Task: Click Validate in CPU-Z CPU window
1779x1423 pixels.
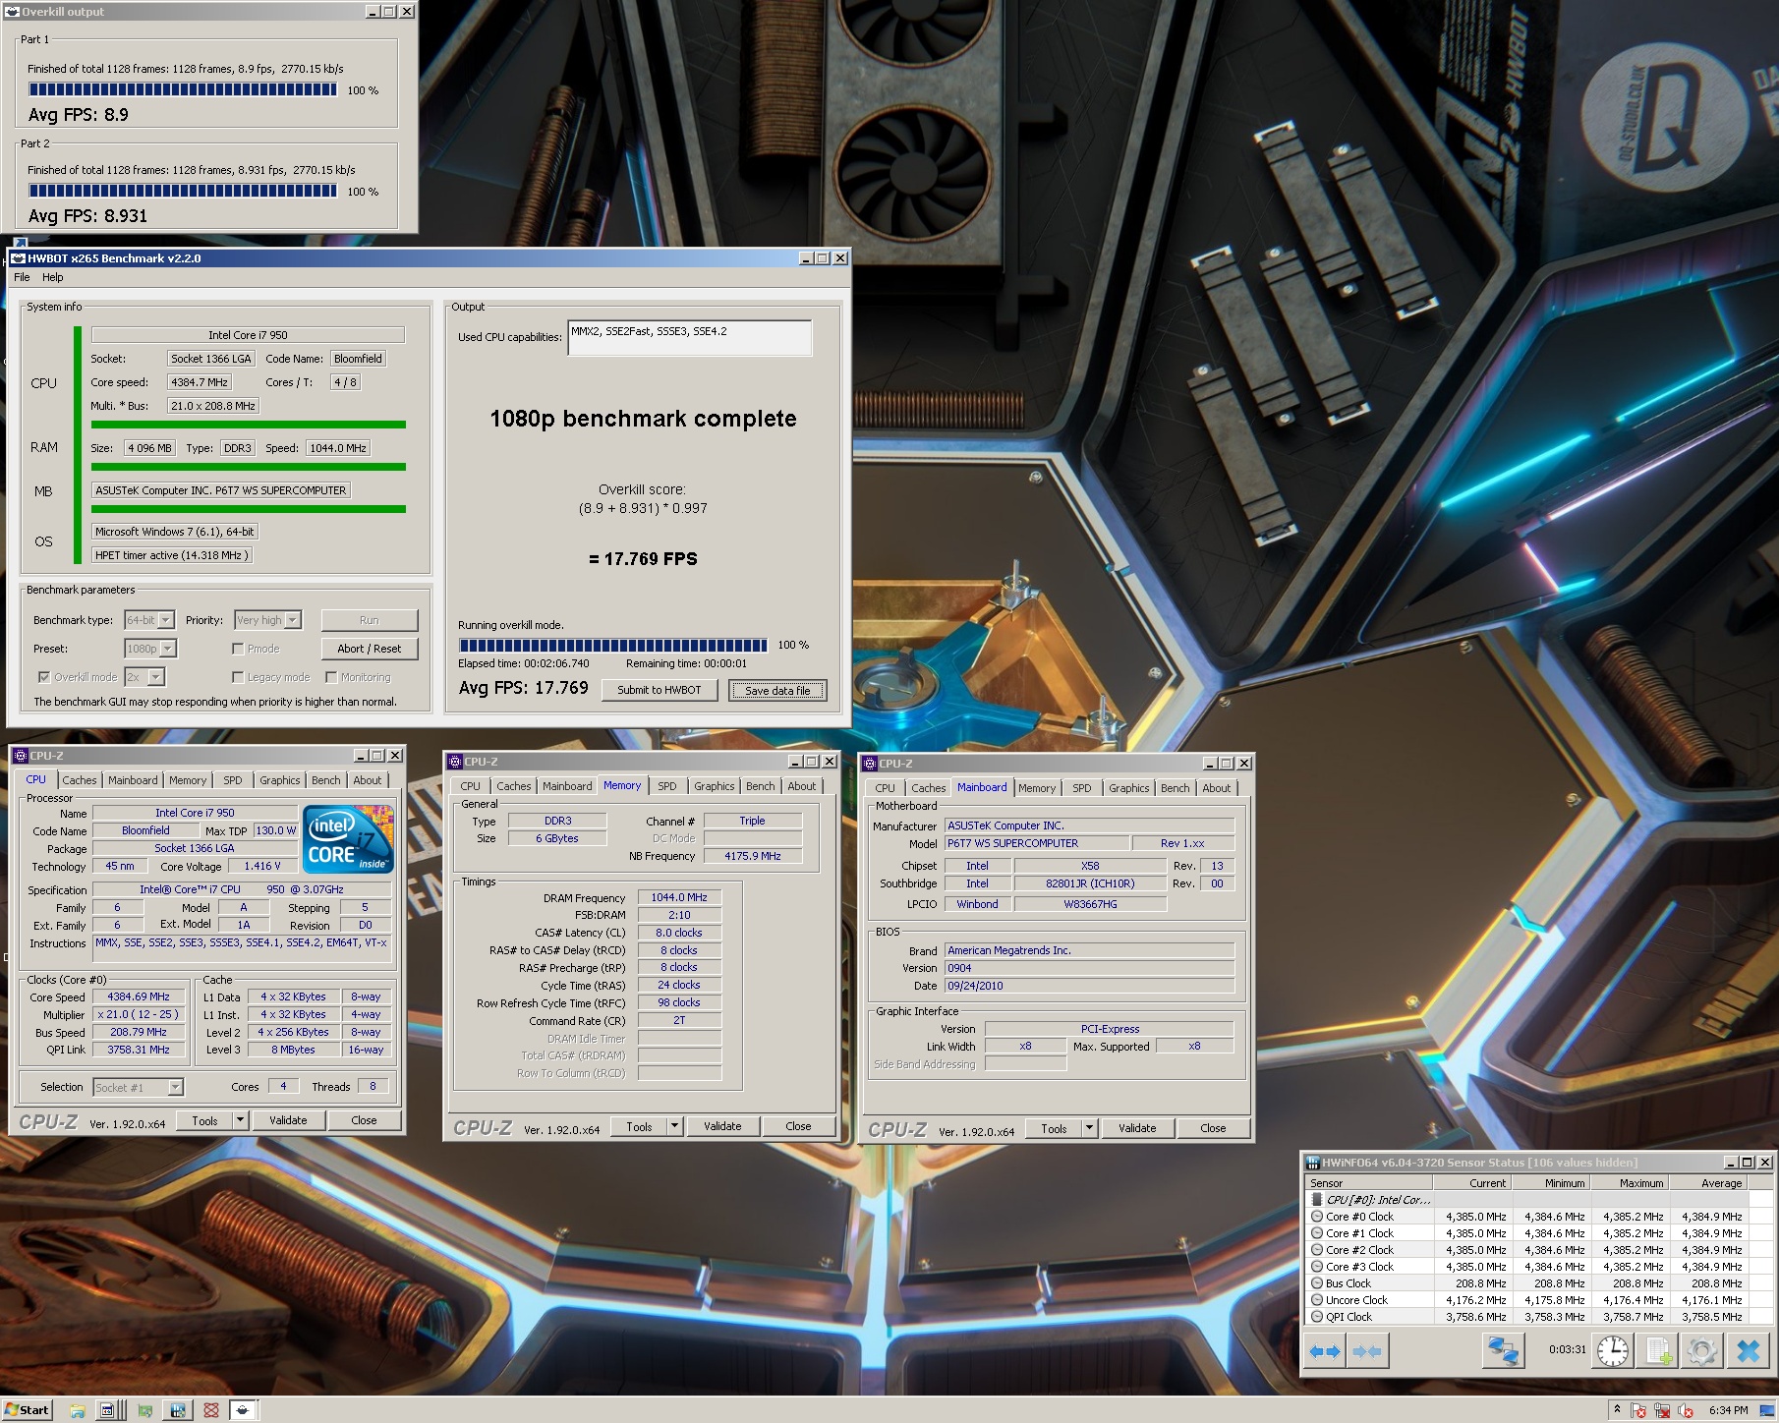Action: tap(288, 1120)
